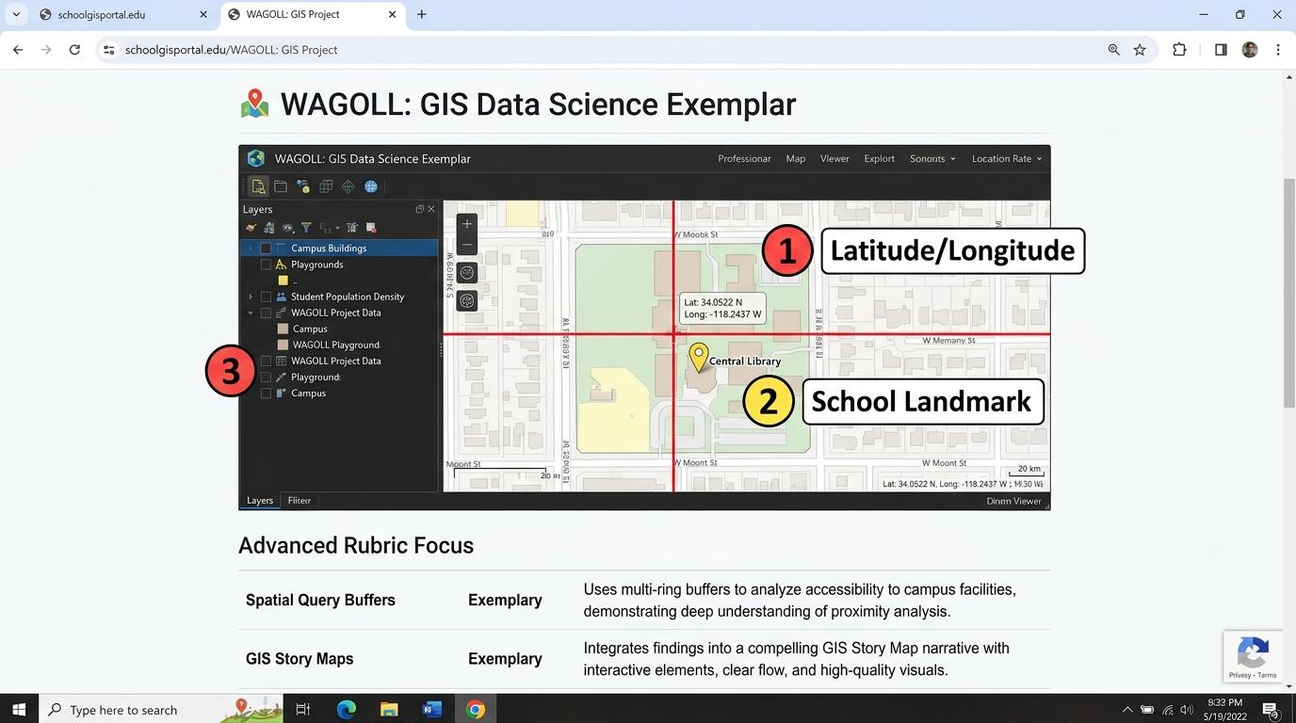Click the grid table icon in GIS toolbar
This screenshot has height=723, width=1296.
pyautogui.click(x=326, y=186)
